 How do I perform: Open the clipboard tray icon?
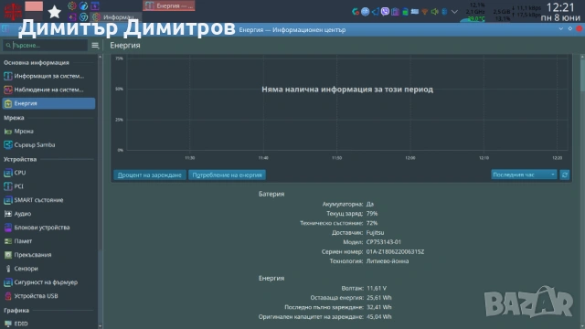pyautogui.click(x=395, y=12)
